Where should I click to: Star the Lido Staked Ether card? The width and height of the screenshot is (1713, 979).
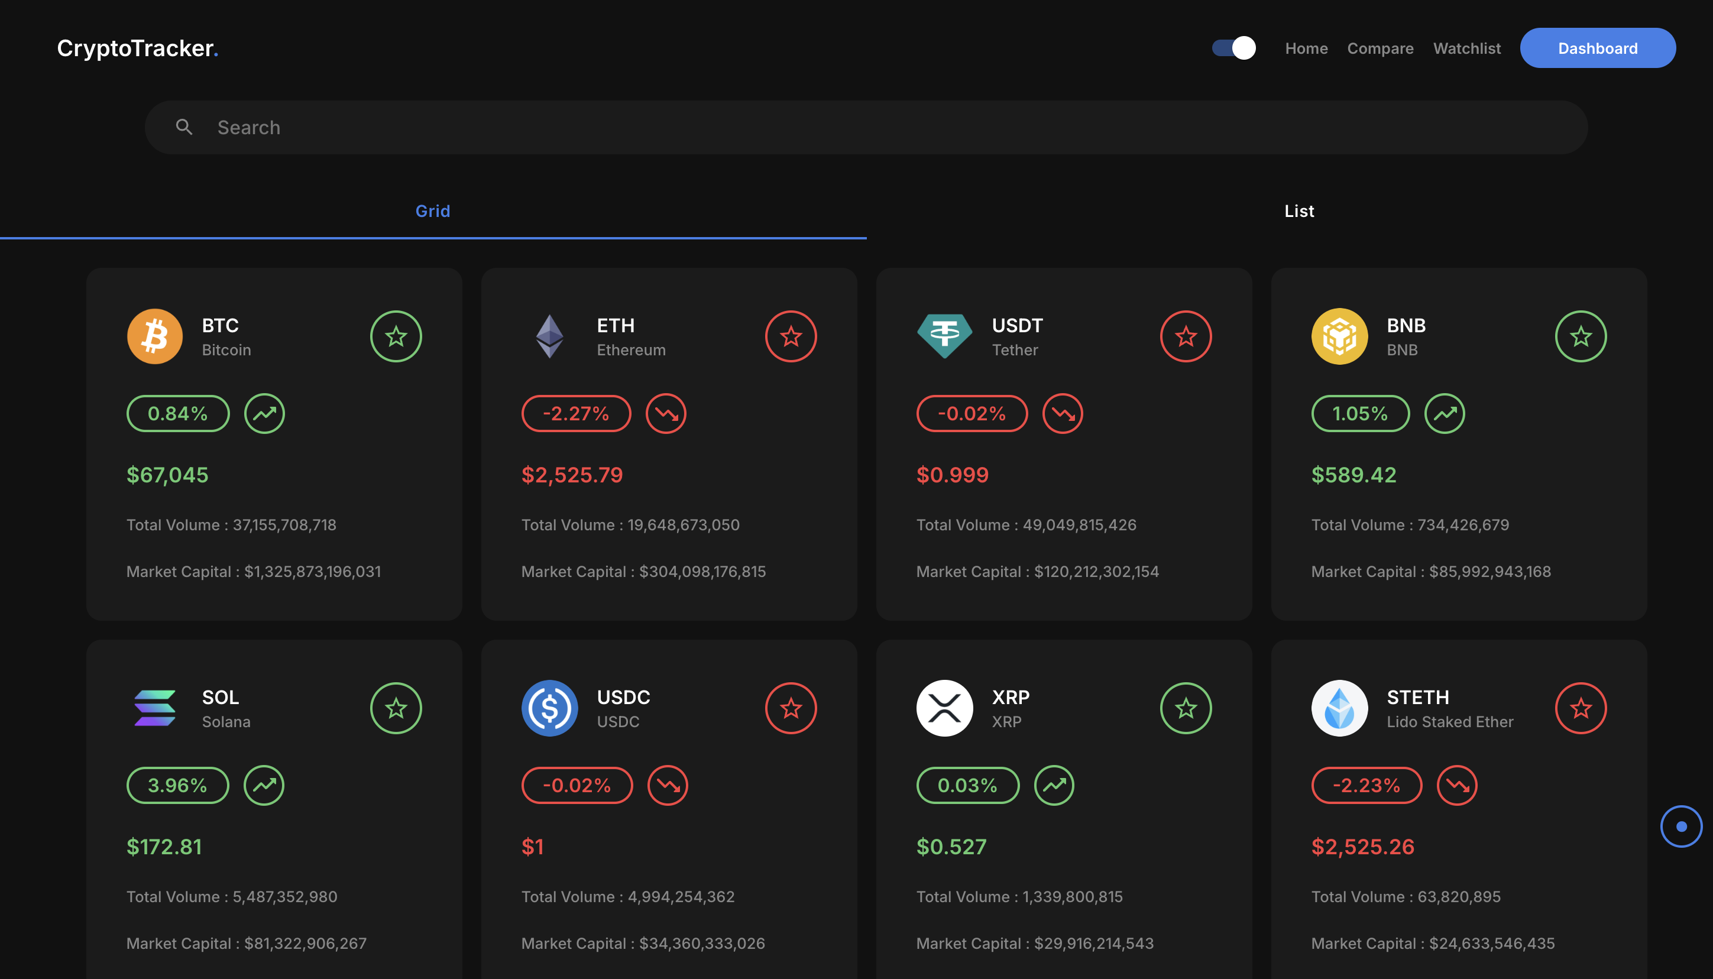(1580, 708)
